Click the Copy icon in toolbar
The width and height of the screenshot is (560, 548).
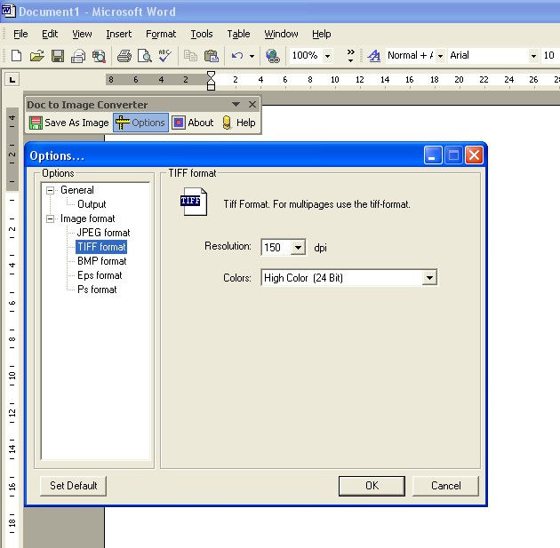pos(190,56)
